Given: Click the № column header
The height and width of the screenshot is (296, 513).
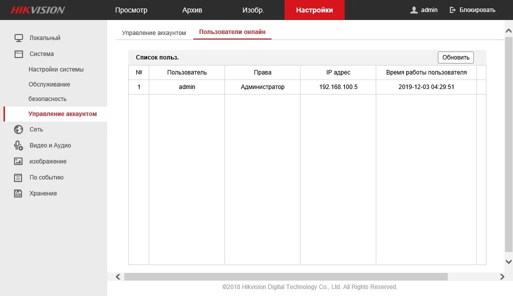Looking at the screenshot, I should (x=139, y=72).
